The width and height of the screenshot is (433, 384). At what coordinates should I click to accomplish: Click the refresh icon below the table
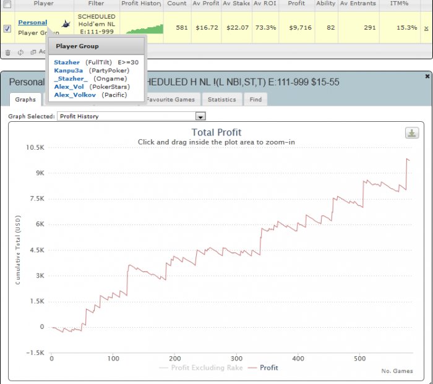tap(20, 53)
